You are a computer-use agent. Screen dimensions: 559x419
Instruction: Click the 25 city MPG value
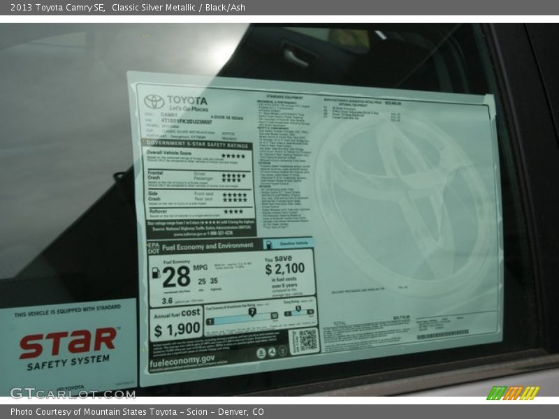202,281
